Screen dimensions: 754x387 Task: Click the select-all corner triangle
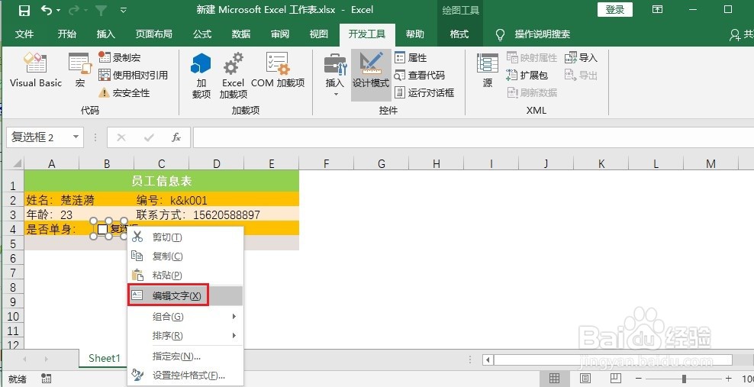(18, 163)
